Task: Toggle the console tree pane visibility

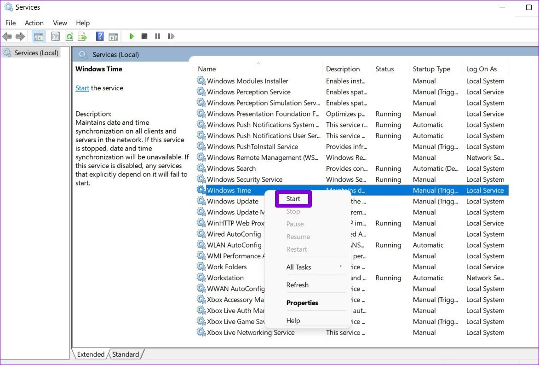Action: (x=39, y=36)
